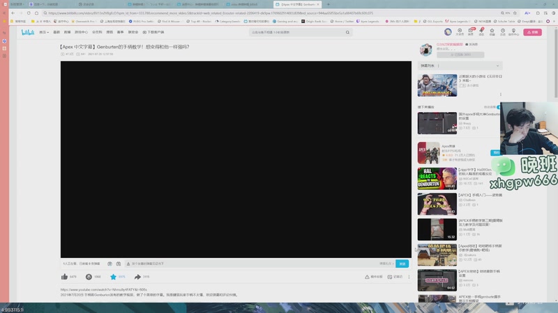The height and width of the screenshot is (313, 558).
Task: Open 番剧 in bilibili navigation
Action: pos(56,32)
